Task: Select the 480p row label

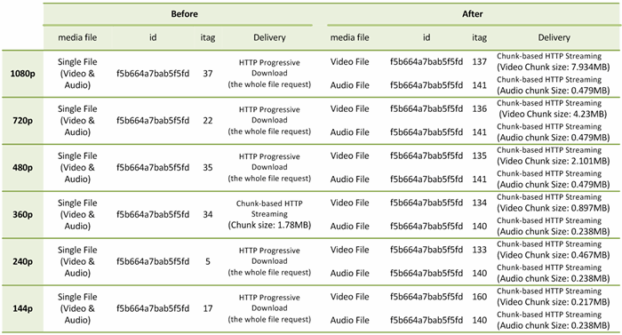Action: (x=22, y=167)
